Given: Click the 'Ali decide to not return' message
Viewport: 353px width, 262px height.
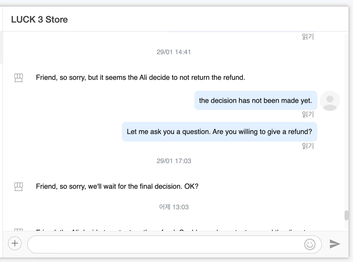Looking at the screenshot, I should (x=140, y=78).
